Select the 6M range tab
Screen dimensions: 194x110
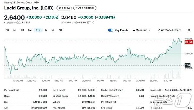coord(30,30)
